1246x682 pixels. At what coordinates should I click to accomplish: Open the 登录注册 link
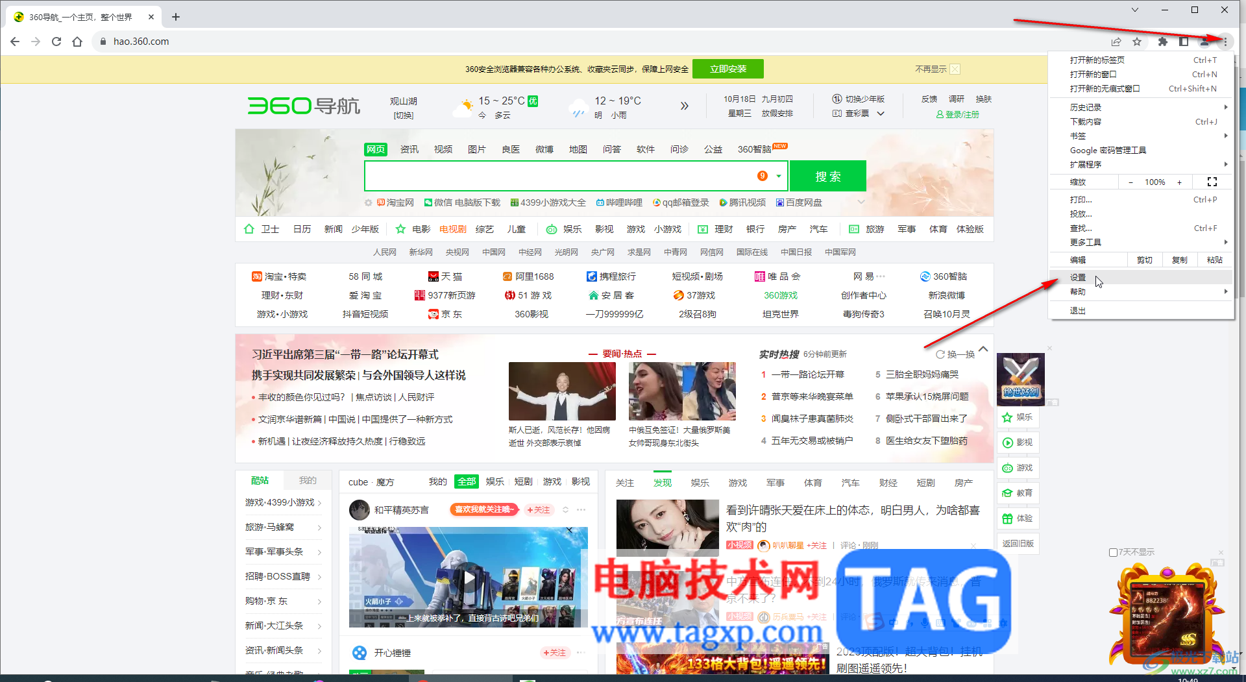[x=958, y=114]
